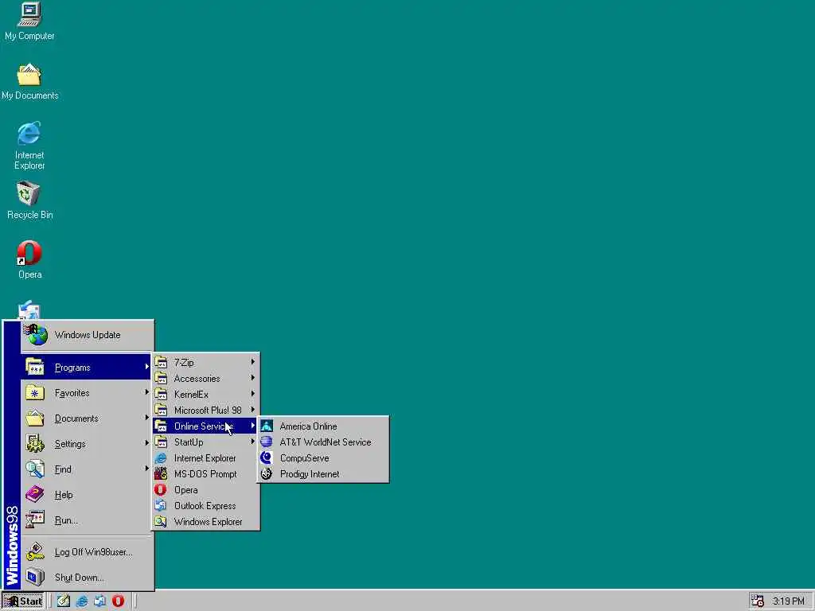The image size is (815, 611).
Task: Click the Run icon in Start menu
Action: point(35,520)
